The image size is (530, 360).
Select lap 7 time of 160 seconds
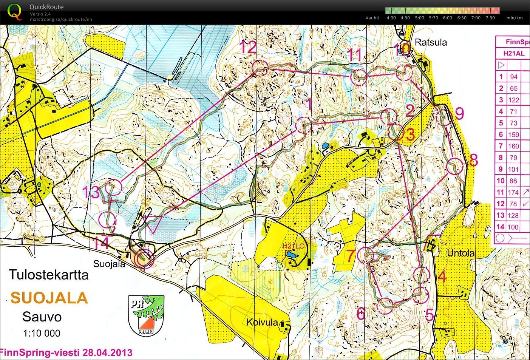513,146
